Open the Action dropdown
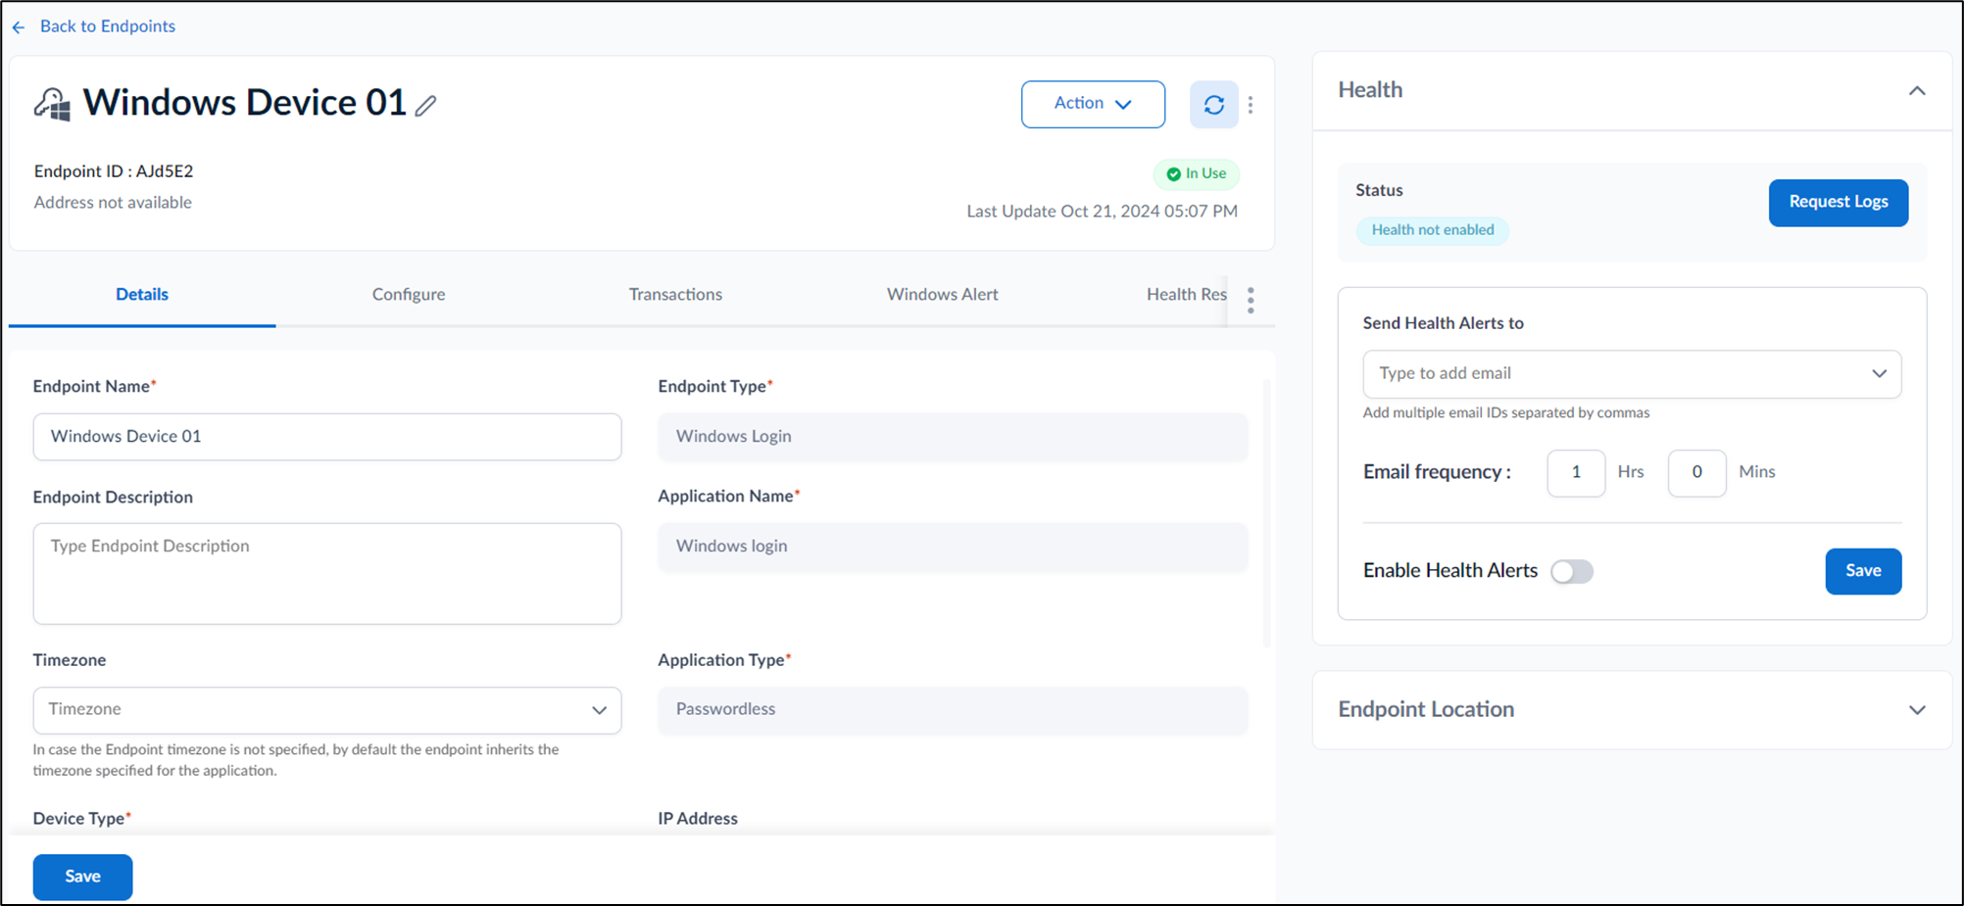Image resolution: width=1964 pixels, height=906 pixels. click(1093, 104)
